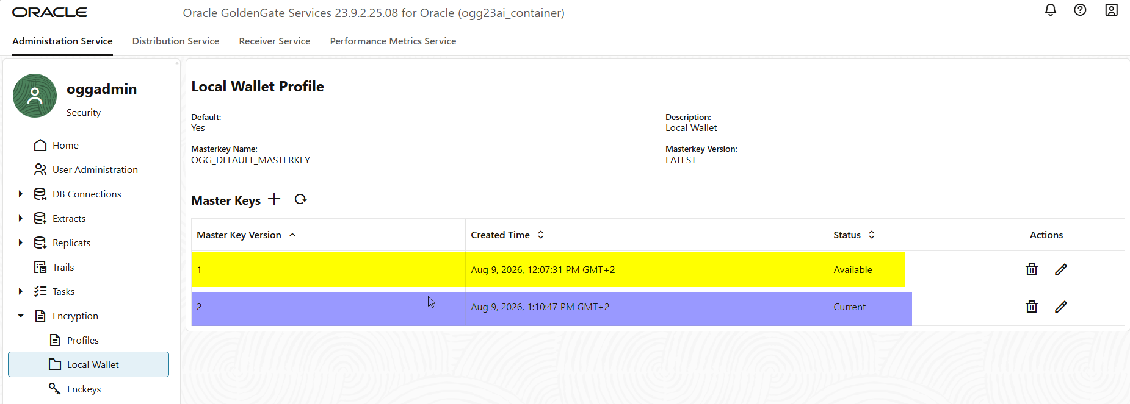Add a new master key with plus icon
The width and height of the screenshot is (1130, 404).
274,199
